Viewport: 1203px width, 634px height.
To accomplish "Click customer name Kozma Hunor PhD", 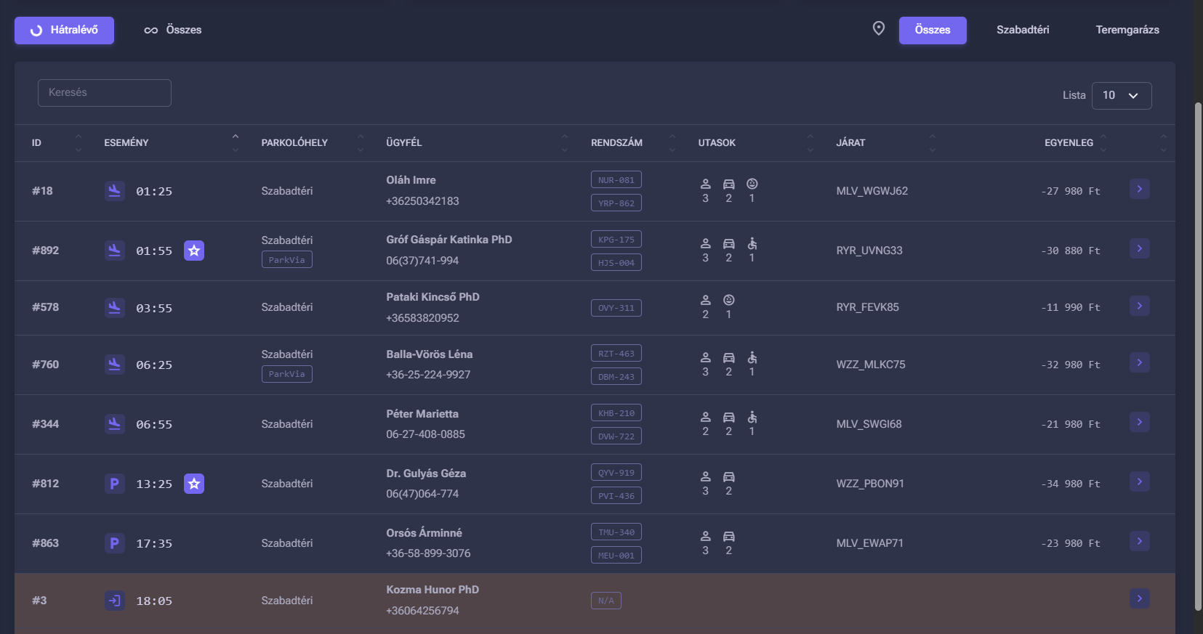I will [x=432, y=590].
